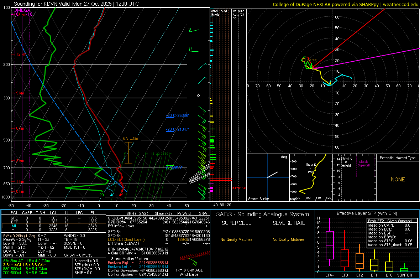Click the 'based on STPC:' probability row
Viewport: 420px width, 279px height.
click(390, 241)
